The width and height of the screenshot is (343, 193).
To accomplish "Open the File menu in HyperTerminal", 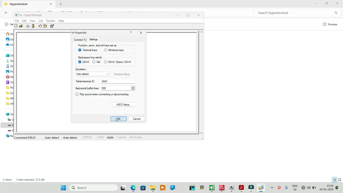I will point(17,21).
